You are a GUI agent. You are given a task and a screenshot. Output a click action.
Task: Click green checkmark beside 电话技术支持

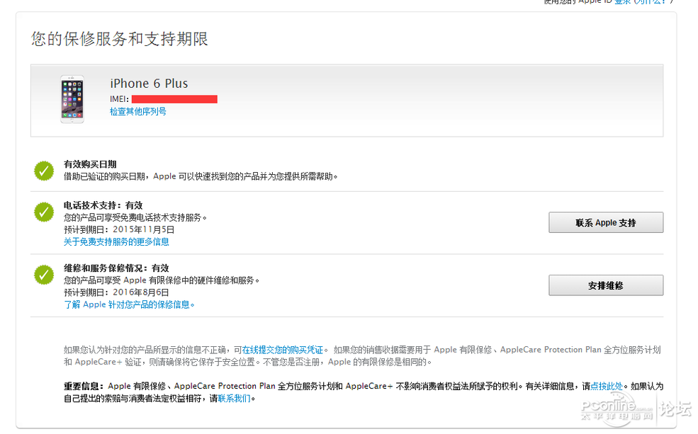click(44, 212)
